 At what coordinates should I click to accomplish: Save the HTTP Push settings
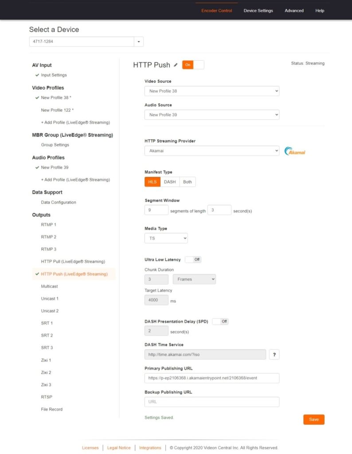point(314,419)
